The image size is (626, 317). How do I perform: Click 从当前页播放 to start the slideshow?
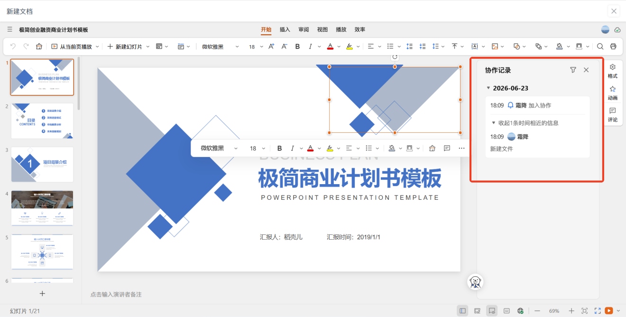tap(73, 47)
